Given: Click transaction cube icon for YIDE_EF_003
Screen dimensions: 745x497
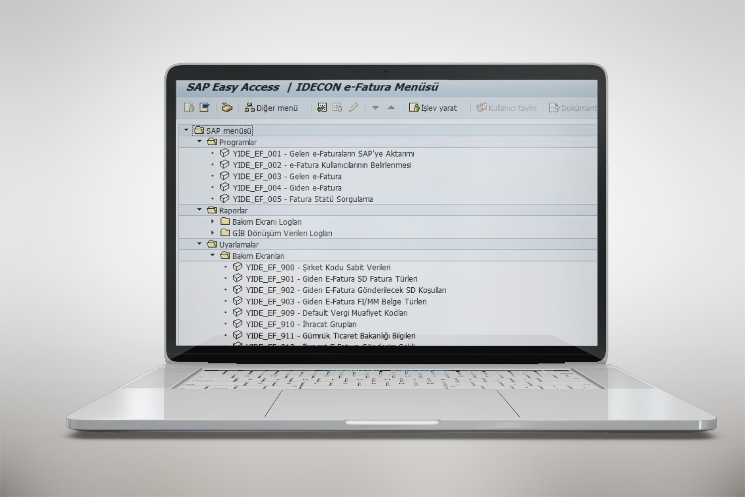Looking at the screenshot, I should [224, 176].
